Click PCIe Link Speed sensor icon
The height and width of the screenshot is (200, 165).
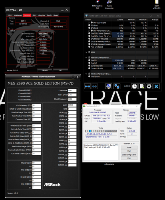click(89, 47)
